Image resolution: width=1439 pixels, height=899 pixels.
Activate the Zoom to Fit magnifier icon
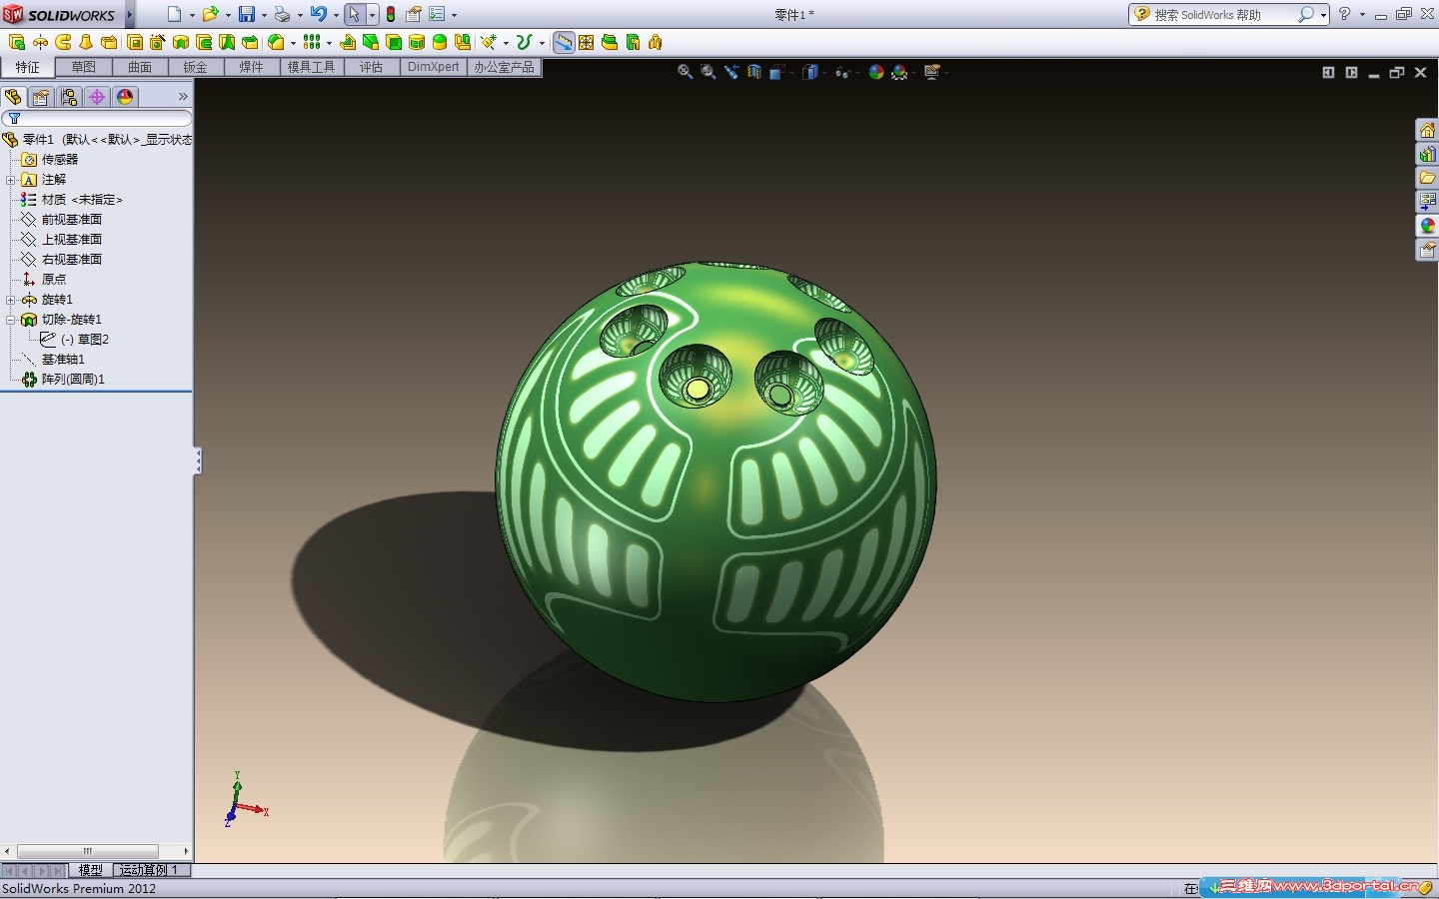(685, 72)
